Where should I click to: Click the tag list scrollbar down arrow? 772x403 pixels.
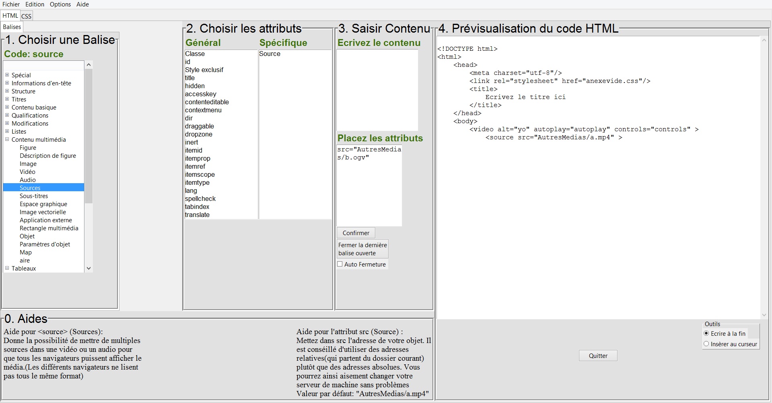point(89,268)
